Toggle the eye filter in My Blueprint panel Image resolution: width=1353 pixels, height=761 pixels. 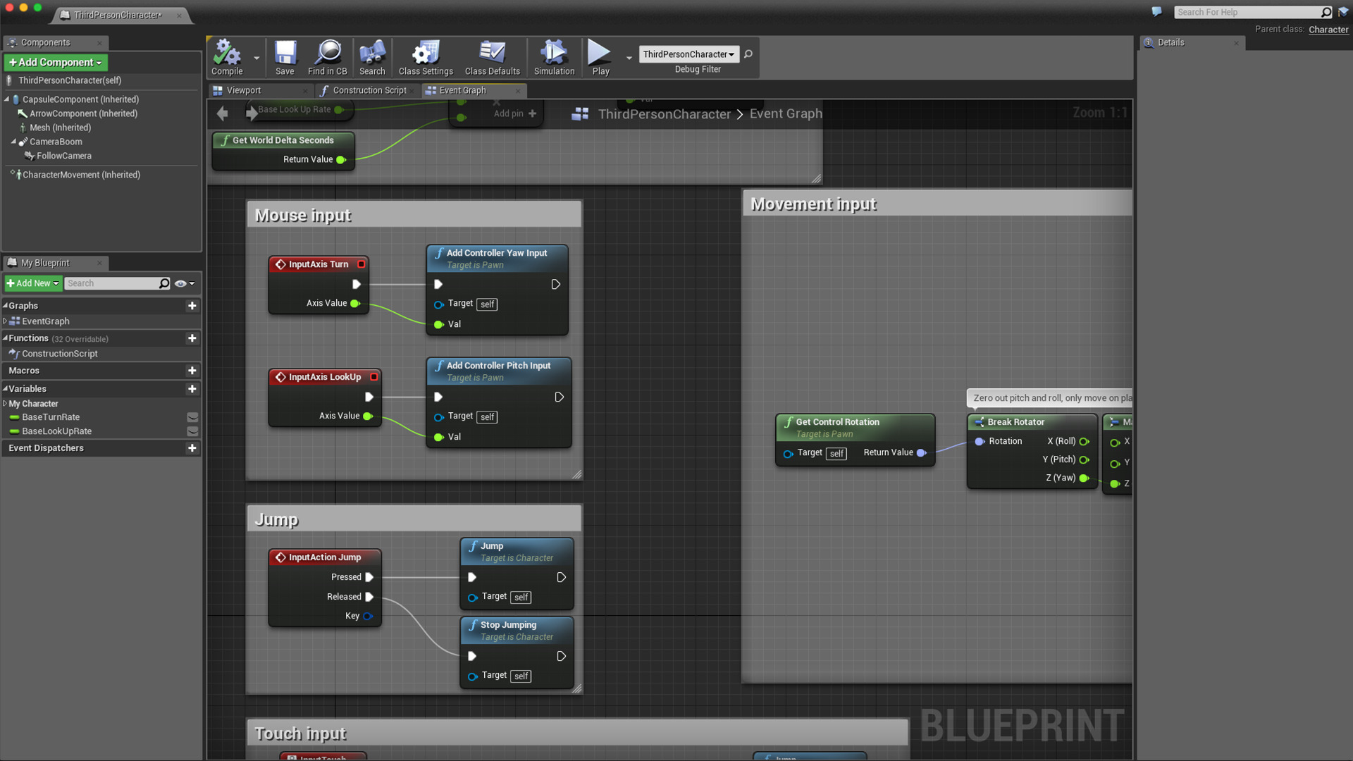coord(180,283)
